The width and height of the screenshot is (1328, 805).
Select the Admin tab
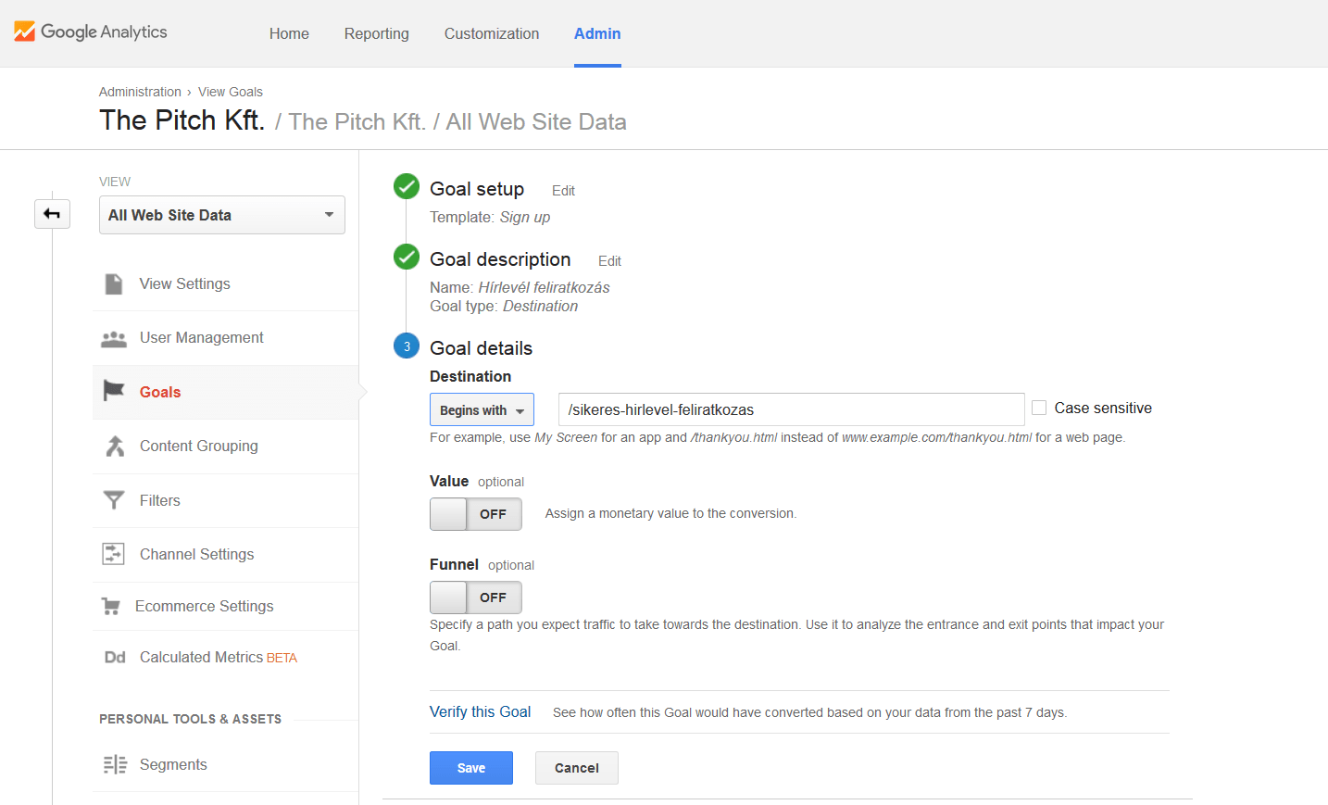point(597,33)
